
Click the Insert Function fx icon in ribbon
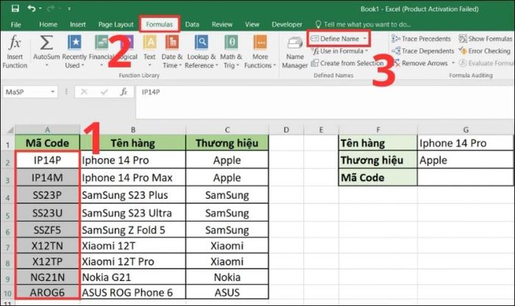click(x=15, y=43)
